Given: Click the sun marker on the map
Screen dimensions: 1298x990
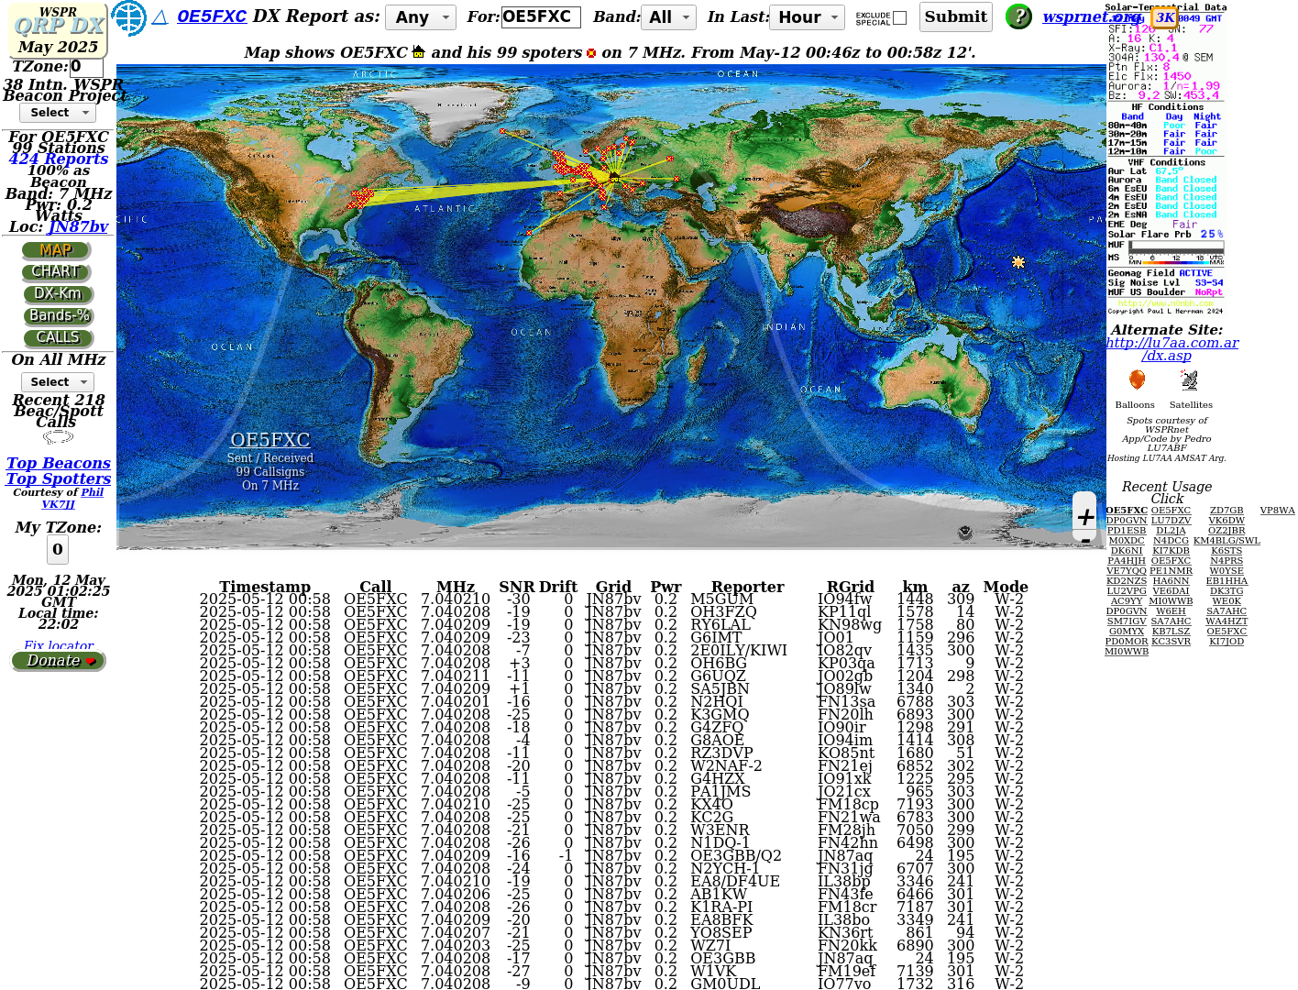Looking at the screenshot, I should click(1017, 262).
